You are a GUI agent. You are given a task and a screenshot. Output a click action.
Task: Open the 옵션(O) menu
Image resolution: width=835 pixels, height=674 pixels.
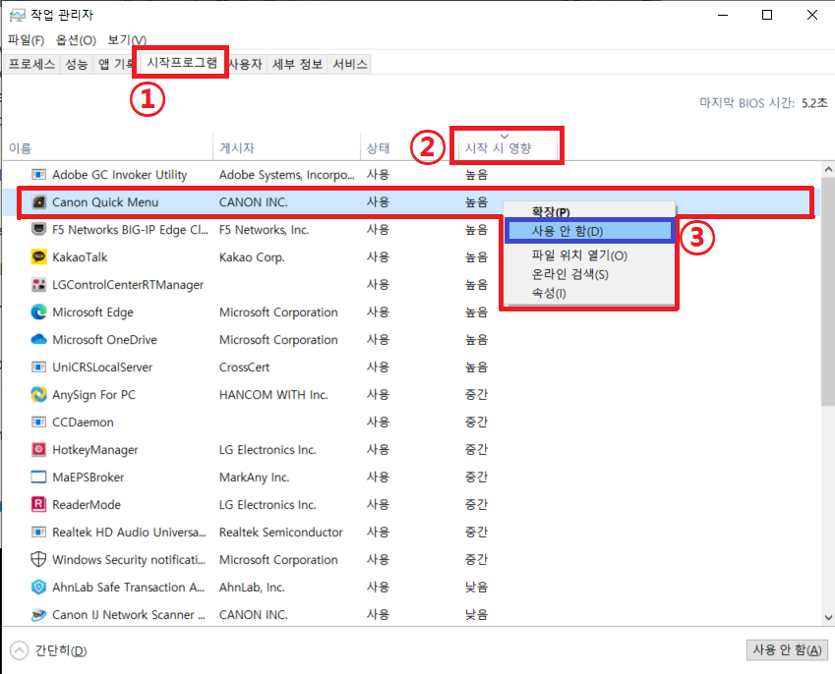pos(76,40)
